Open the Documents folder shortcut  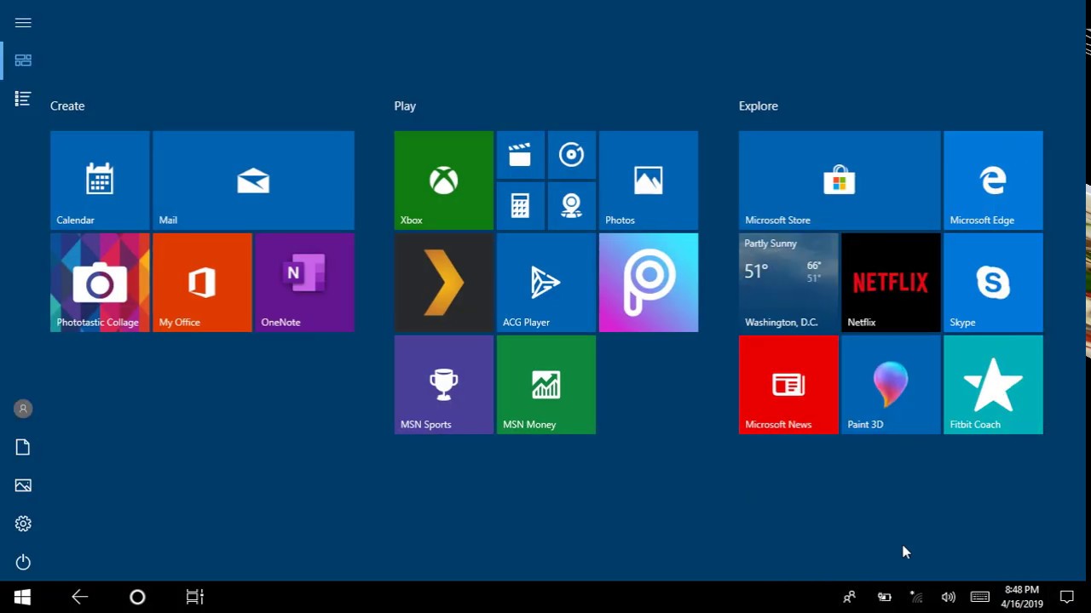[23, 447]
